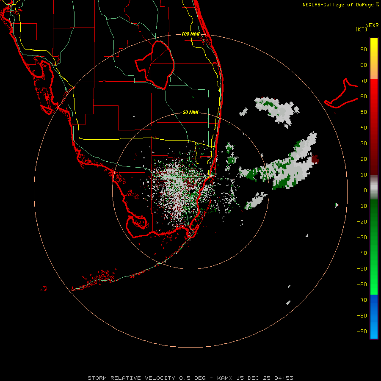The width and height of the screenshot is (381, 381).
Task: Click the NEXR label above the color scale
Action: [x=372, y=25]
